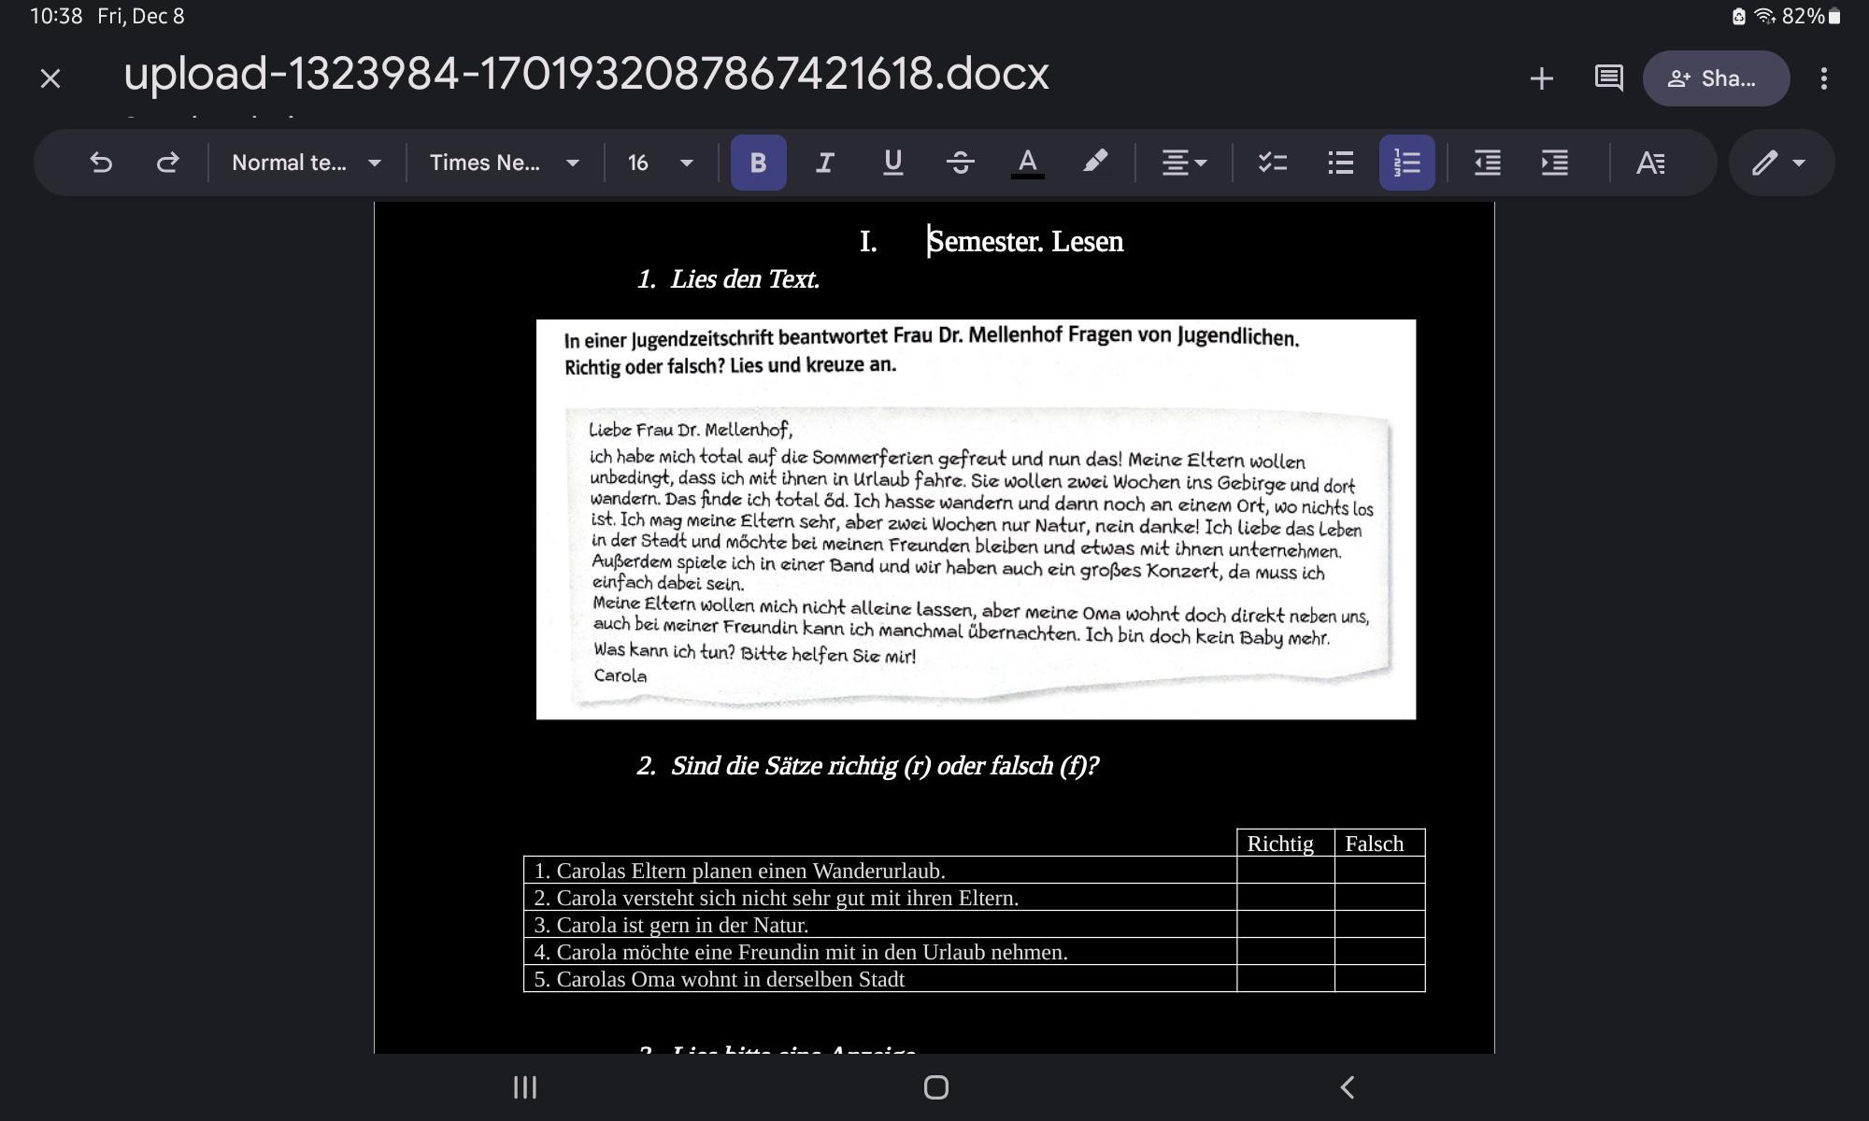Tap the row 'Carola ist gern in der Natur'
This screenshot has width=1869, height=1121.
tap(880, 925)
